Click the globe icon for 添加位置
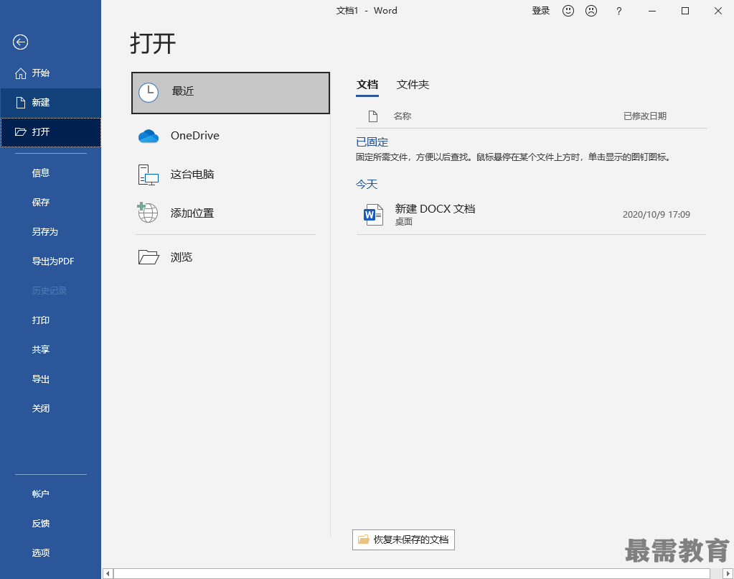 click(x=148, y=213)
